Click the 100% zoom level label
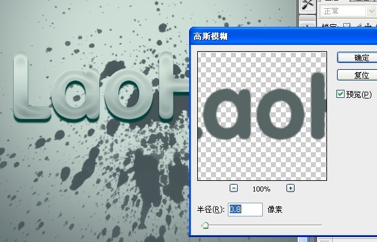 262,189
